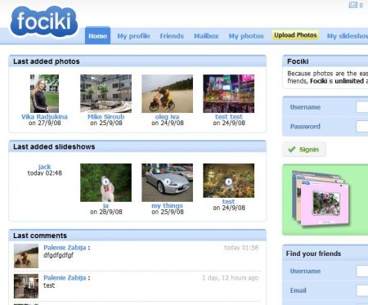This screenshot has height=305, width=368.
Task: Click the Fociki cloud logo
Action: [x=44, y=22]
